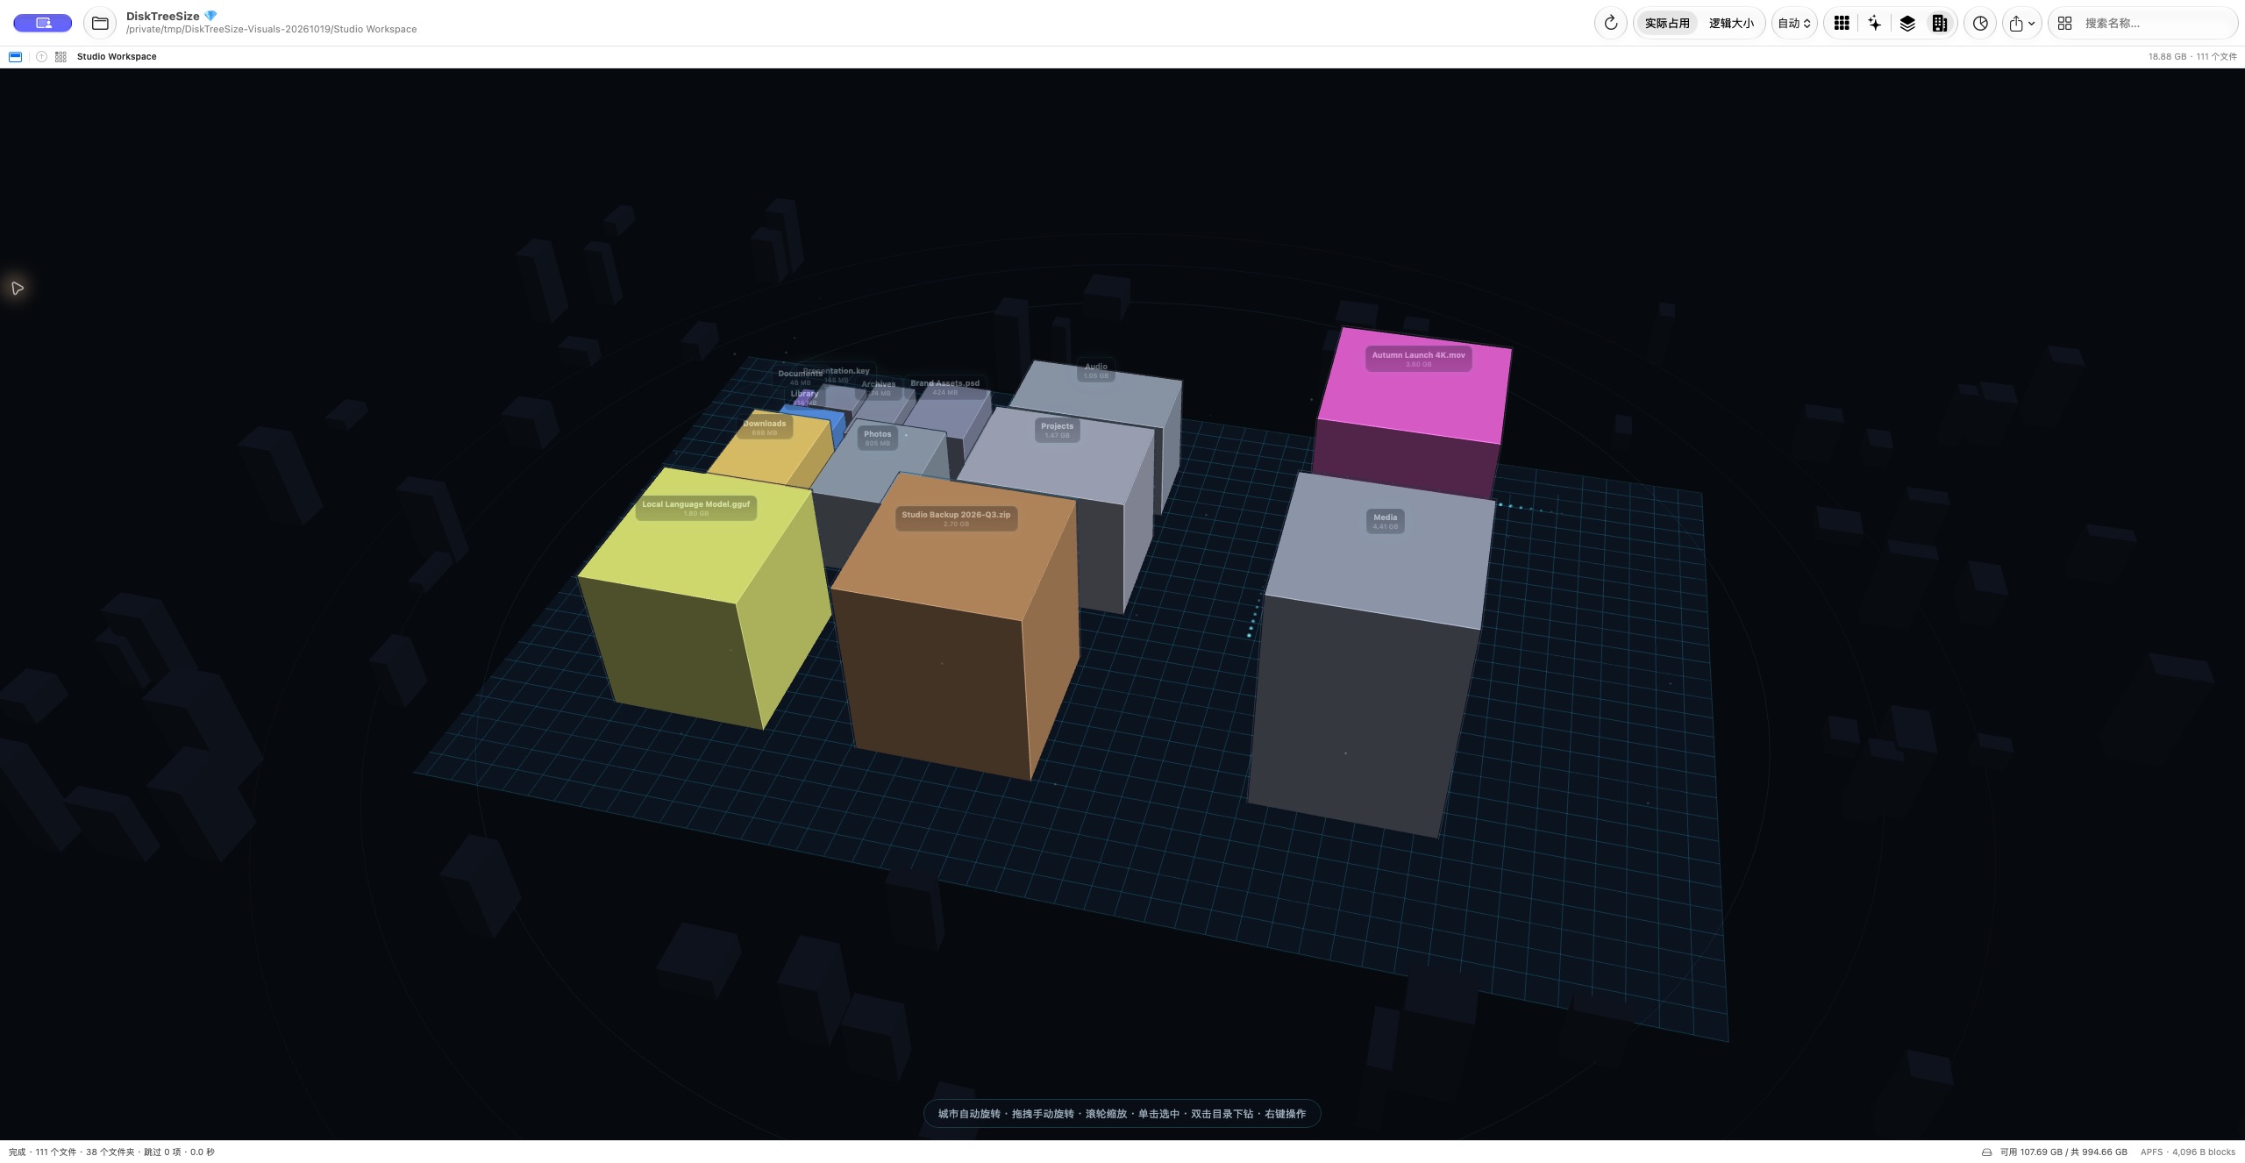The height and width of the screenshot is (1163, 2245).
Task: Select the Photos folder block label
Action: click(877, 438)
